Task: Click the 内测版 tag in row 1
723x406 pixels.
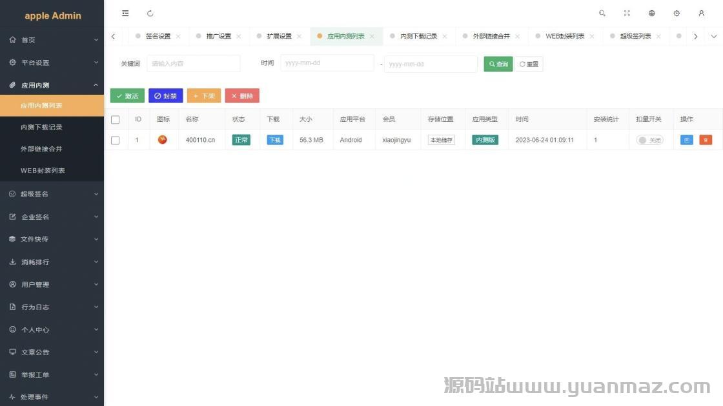Action: 485,140
